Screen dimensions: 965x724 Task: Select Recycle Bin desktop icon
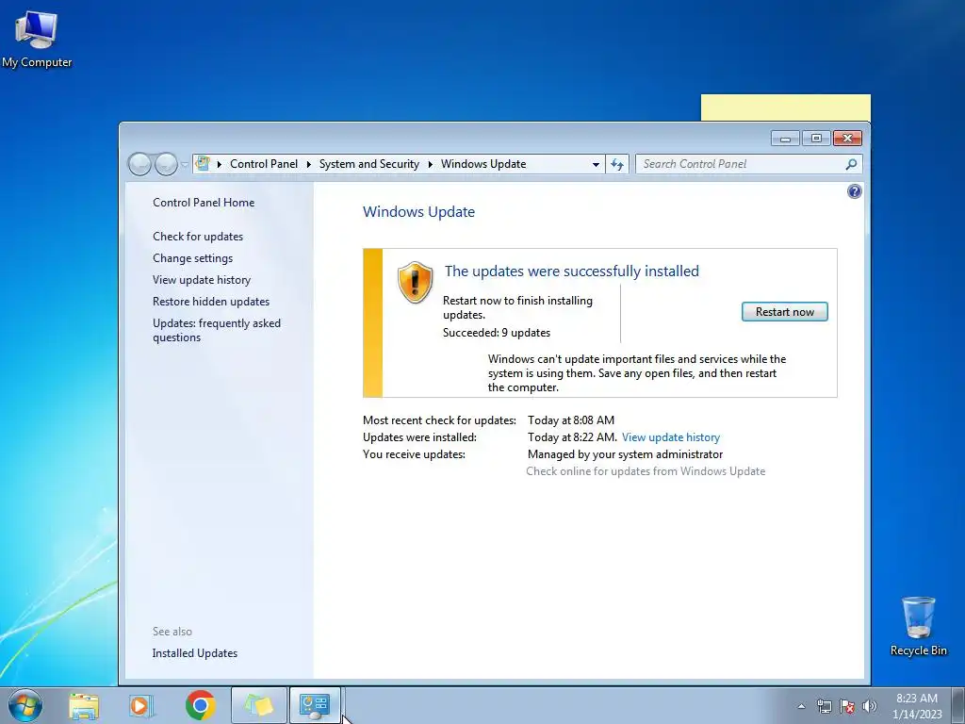click(918, 626)
